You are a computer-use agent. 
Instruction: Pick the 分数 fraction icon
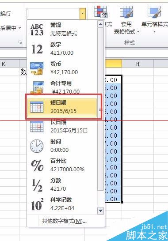pos(37,185)
